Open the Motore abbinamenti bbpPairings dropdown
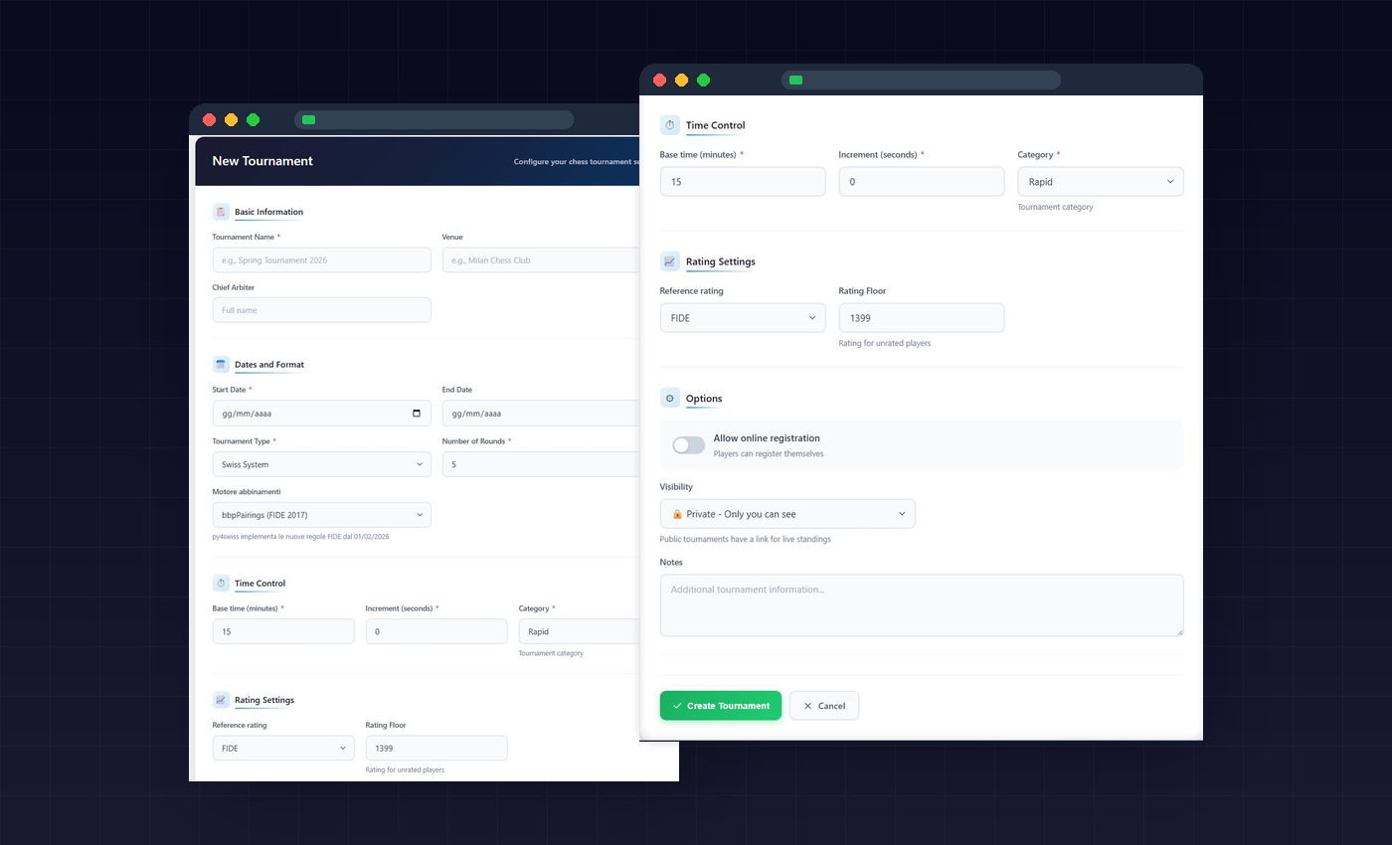This screenshot has height=845, width=1392. click(x=321, y=515)
